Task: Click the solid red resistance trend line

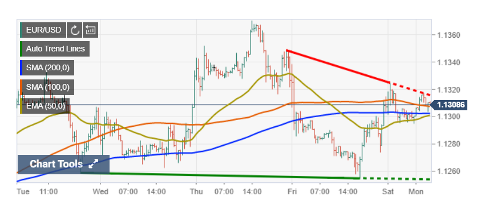Action: 338,66
